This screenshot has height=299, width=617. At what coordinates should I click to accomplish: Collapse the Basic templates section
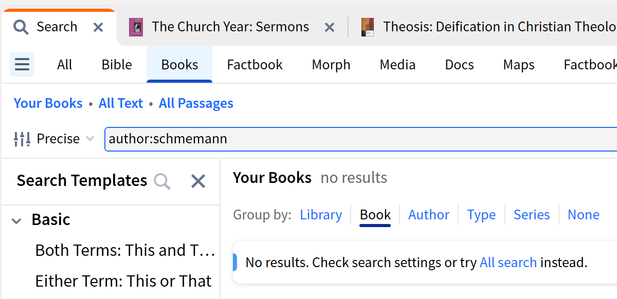point(17,220)
